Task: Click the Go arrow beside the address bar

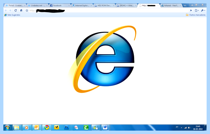Action: point(191,10)
